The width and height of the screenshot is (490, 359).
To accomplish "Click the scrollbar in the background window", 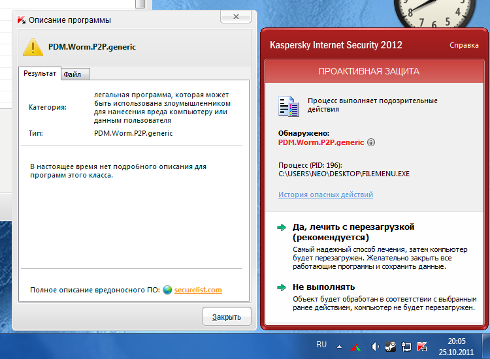I will coord(140,4).
